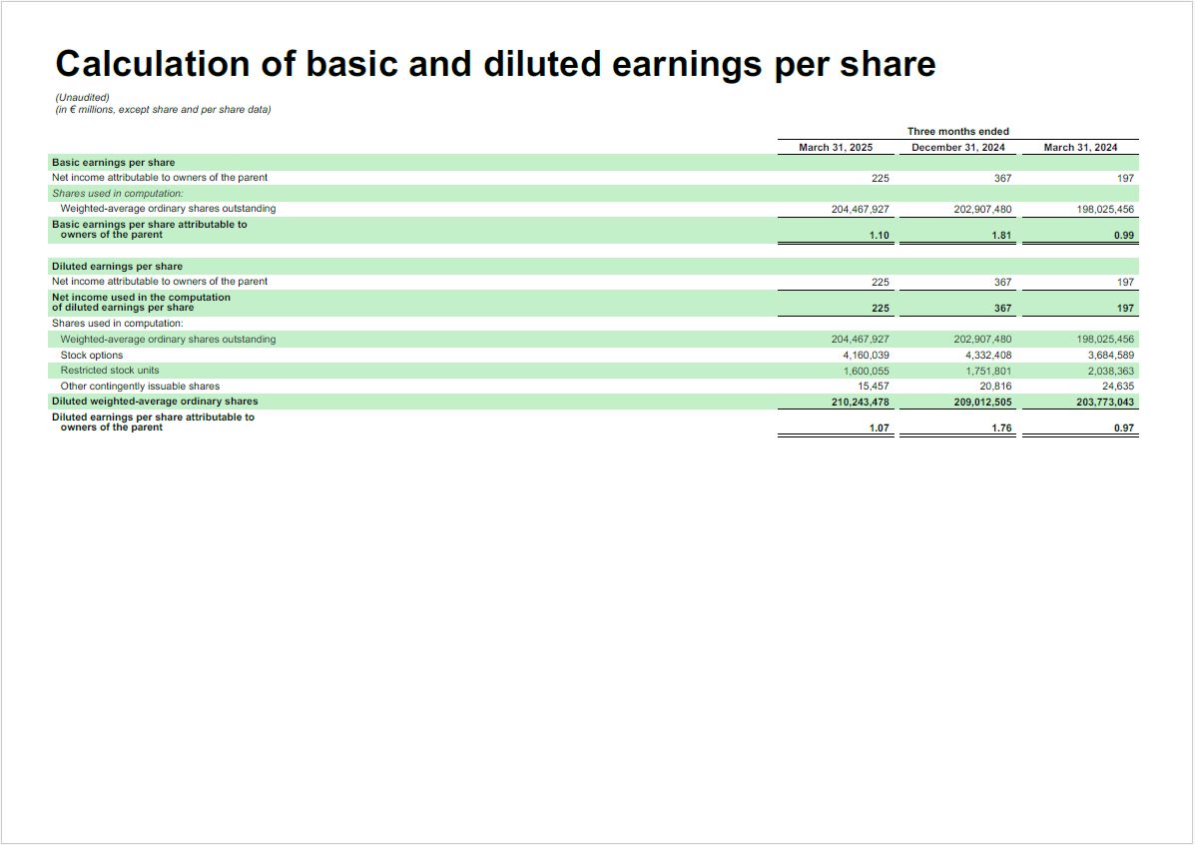The image size is (1195, 845).
Task: Click the "Diluted weighted-average ordinary shares" row label
Action: click(155, 402)
